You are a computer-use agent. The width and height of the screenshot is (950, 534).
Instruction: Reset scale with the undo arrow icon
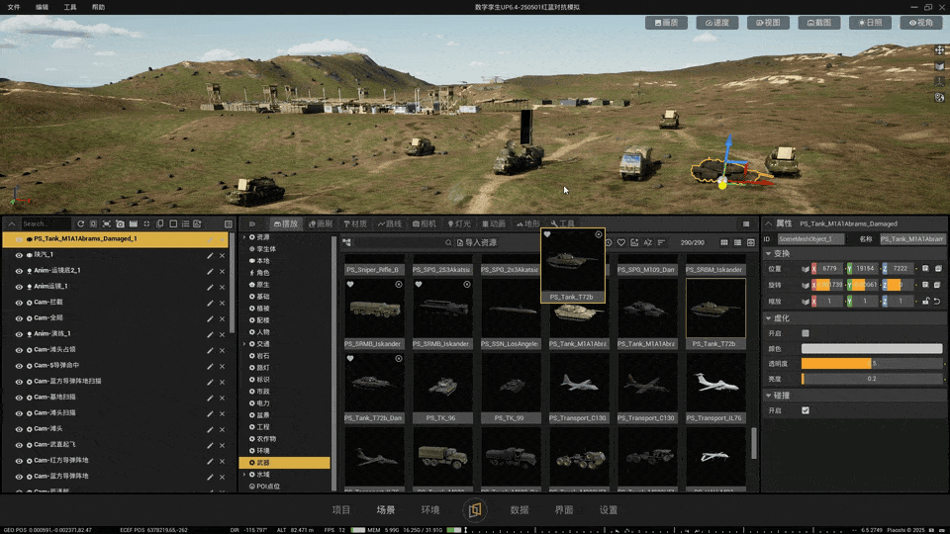pos(937,301)
